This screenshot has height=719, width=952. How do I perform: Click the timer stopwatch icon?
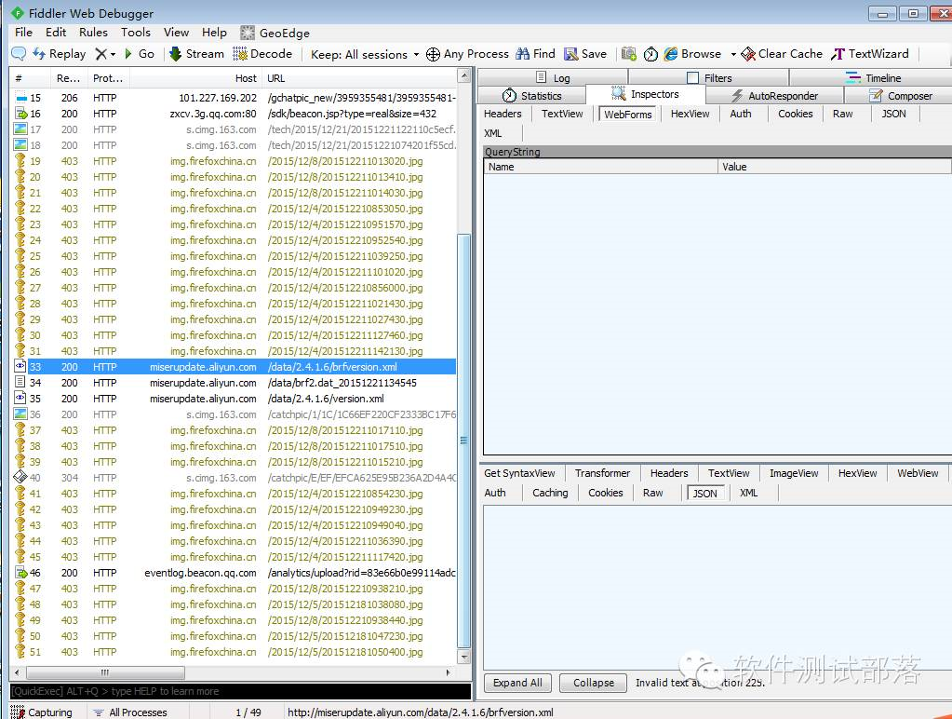[650, 54]
